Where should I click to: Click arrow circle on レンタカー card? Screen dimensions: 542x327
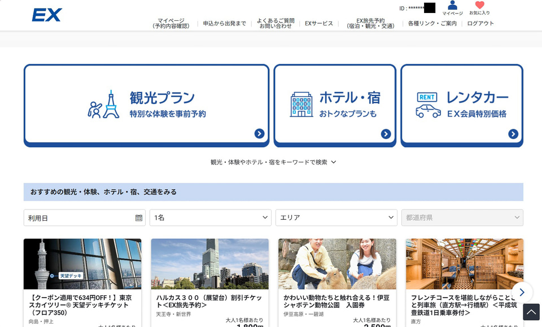(x=513, y=134)
